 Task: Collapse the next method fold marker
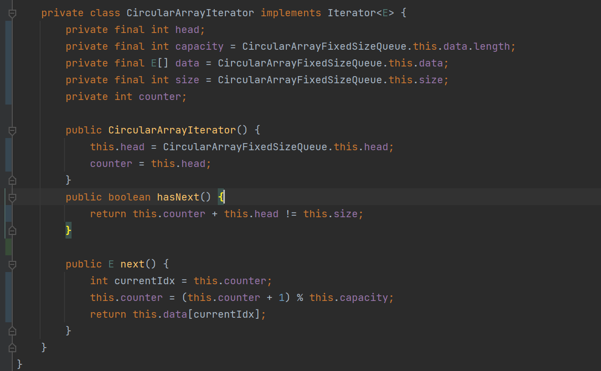click(13, 264)
